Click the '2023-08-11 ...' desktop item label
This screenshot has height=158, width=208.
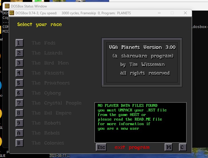coord(60,156)
